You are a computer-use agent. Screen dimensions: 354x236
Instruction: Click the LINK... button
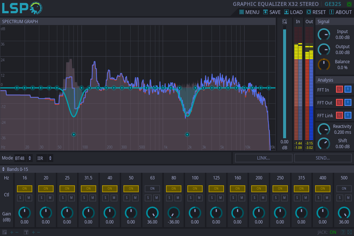[x=264, y=158]
